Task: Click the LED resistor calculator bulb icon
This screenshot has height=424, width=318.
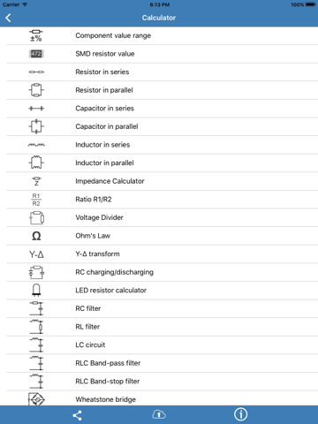Action: [x=36, y=290]
